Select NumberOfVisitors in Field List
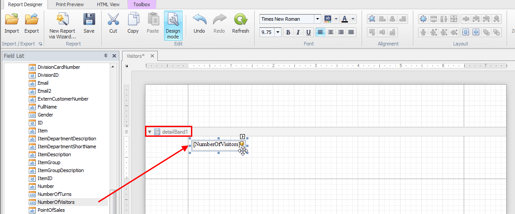Viewport: 515px width, 214px height. point(56,202)
